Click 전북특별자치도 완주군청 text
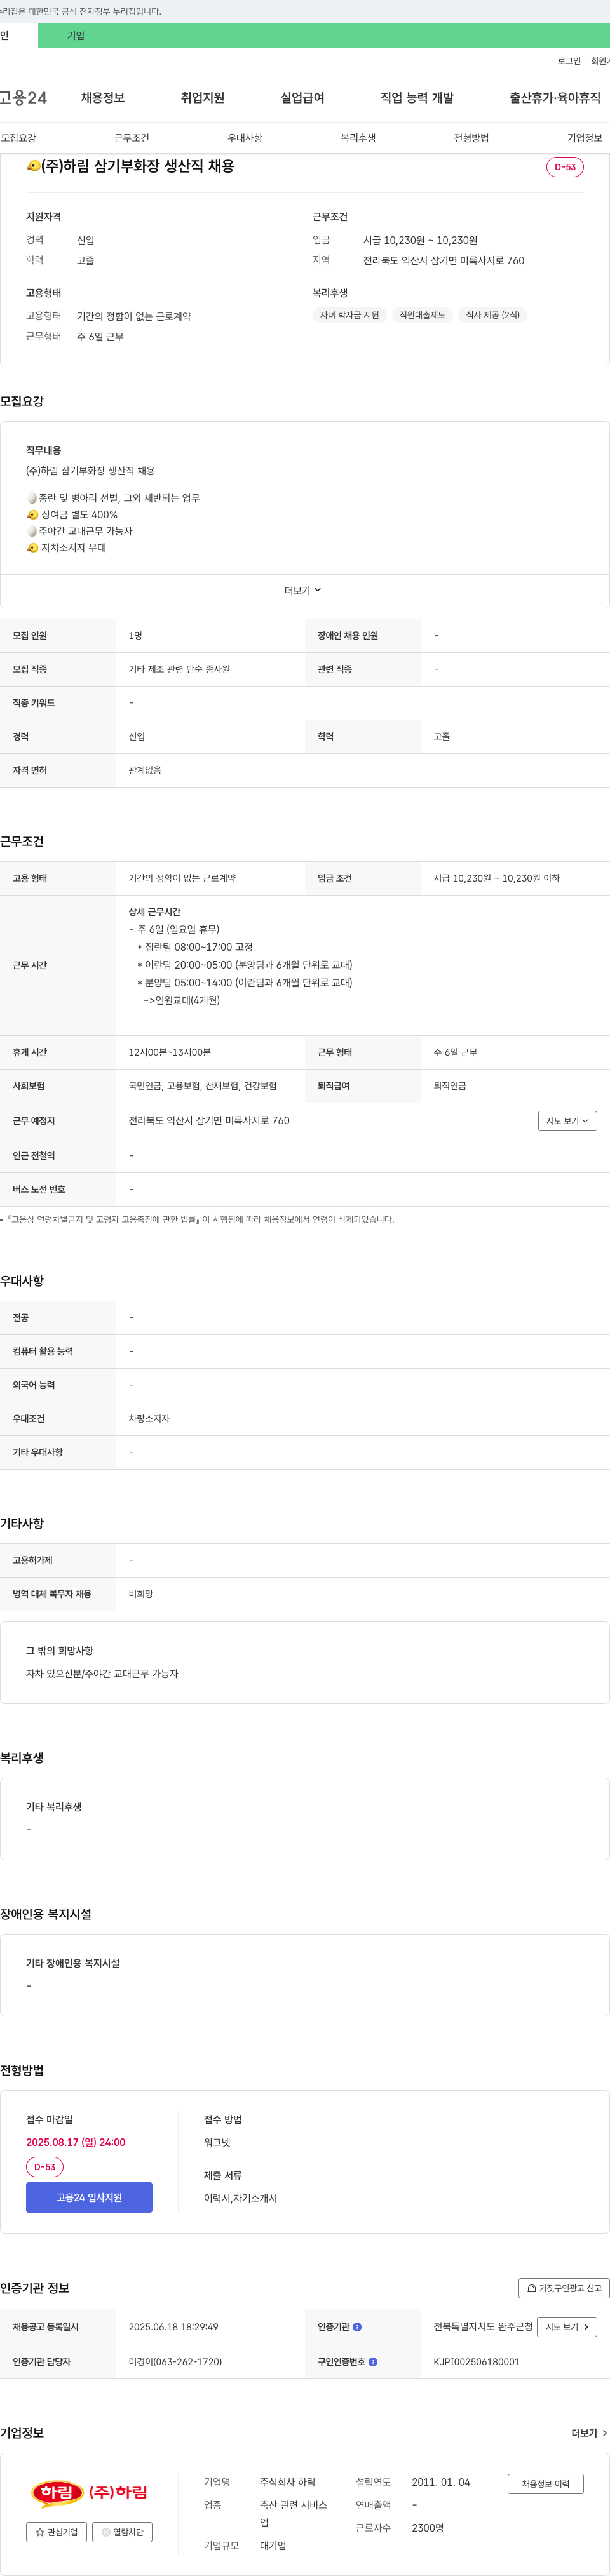The height and width of the screenshot is (2576, 610). (x=483, y=2327)
